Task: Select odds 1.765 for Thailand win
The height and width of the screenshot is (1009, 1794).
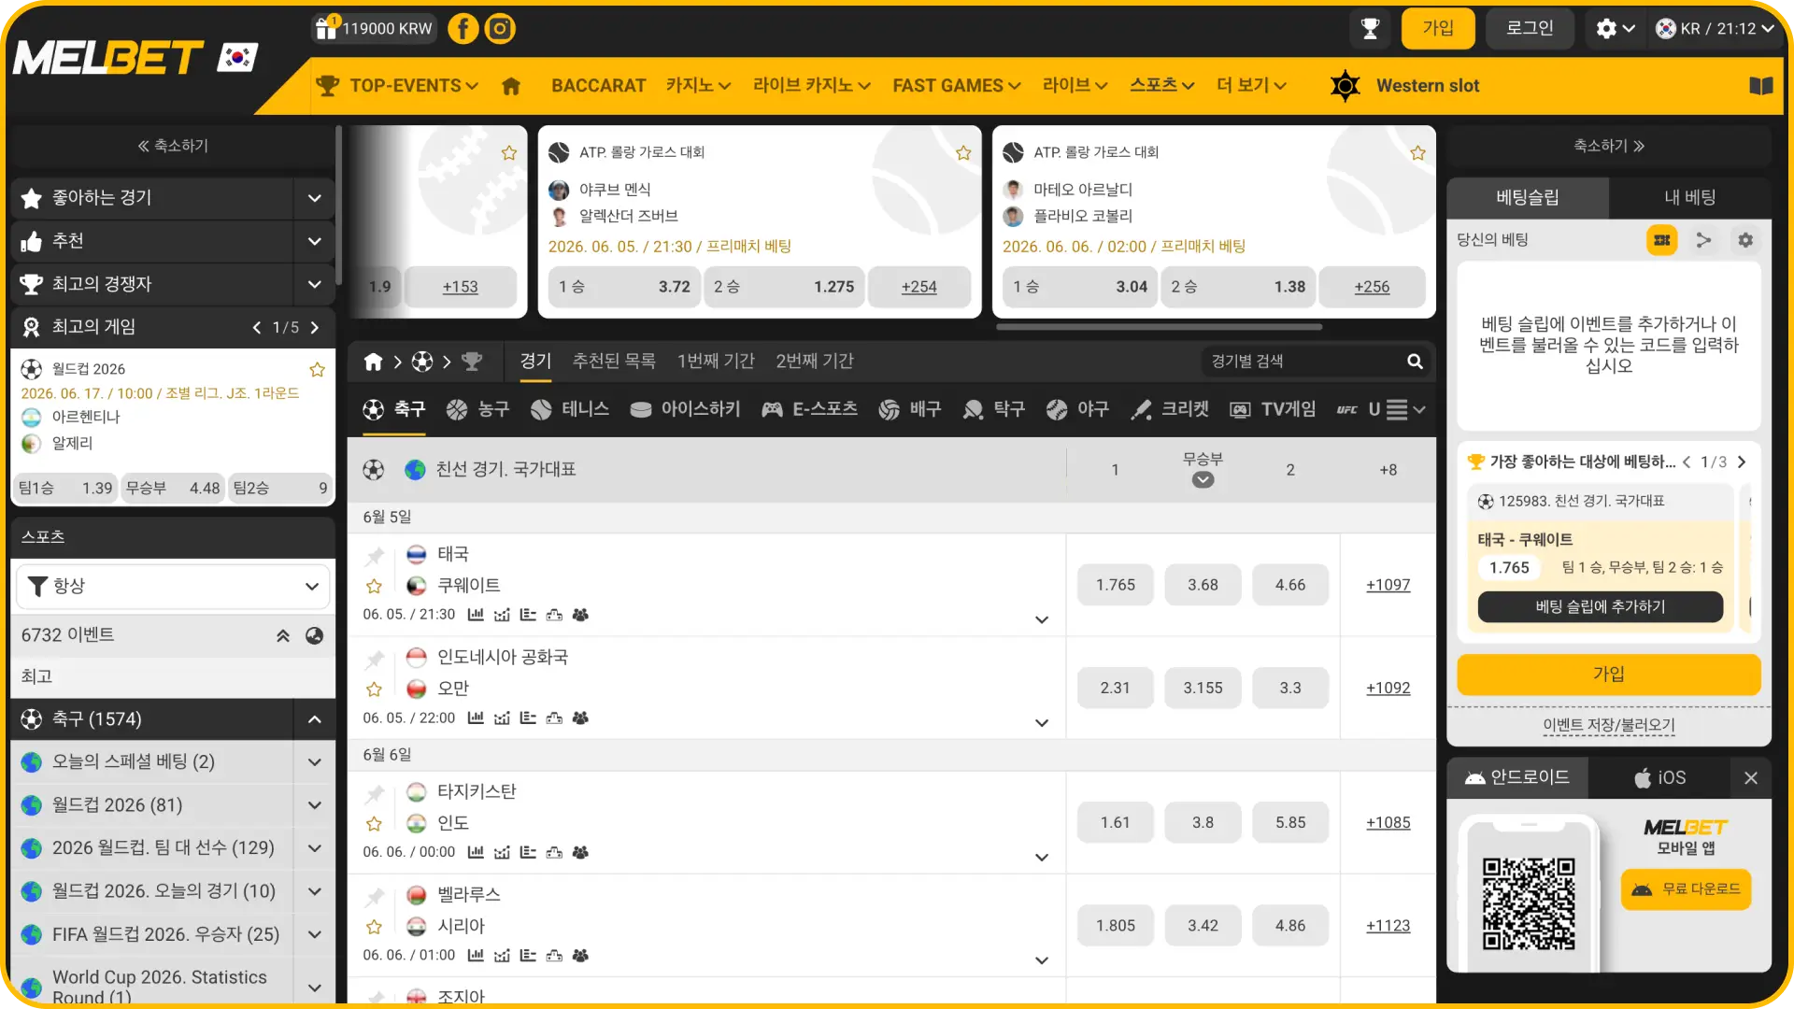Action: (x=1115, y=585)
